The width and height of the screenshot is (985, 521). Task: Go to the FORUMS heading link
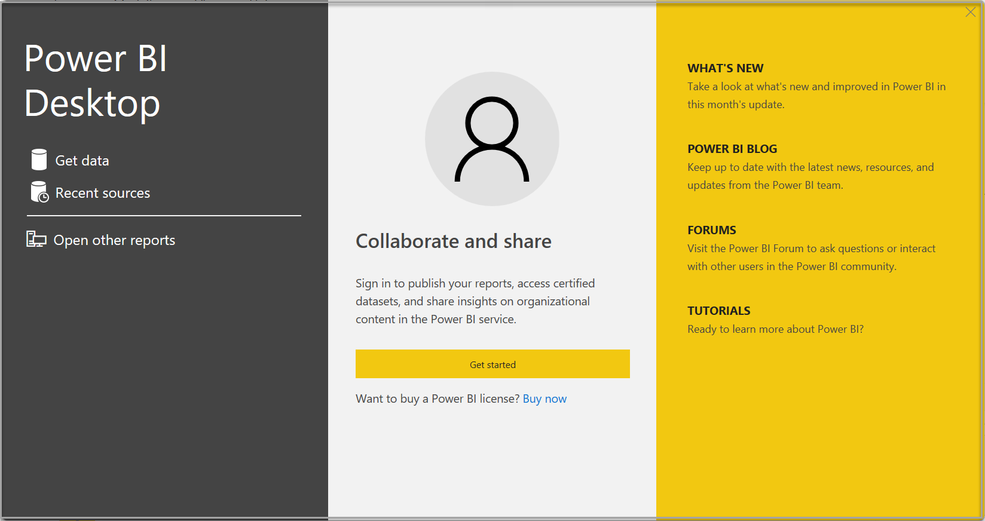[x=711, y=230]
